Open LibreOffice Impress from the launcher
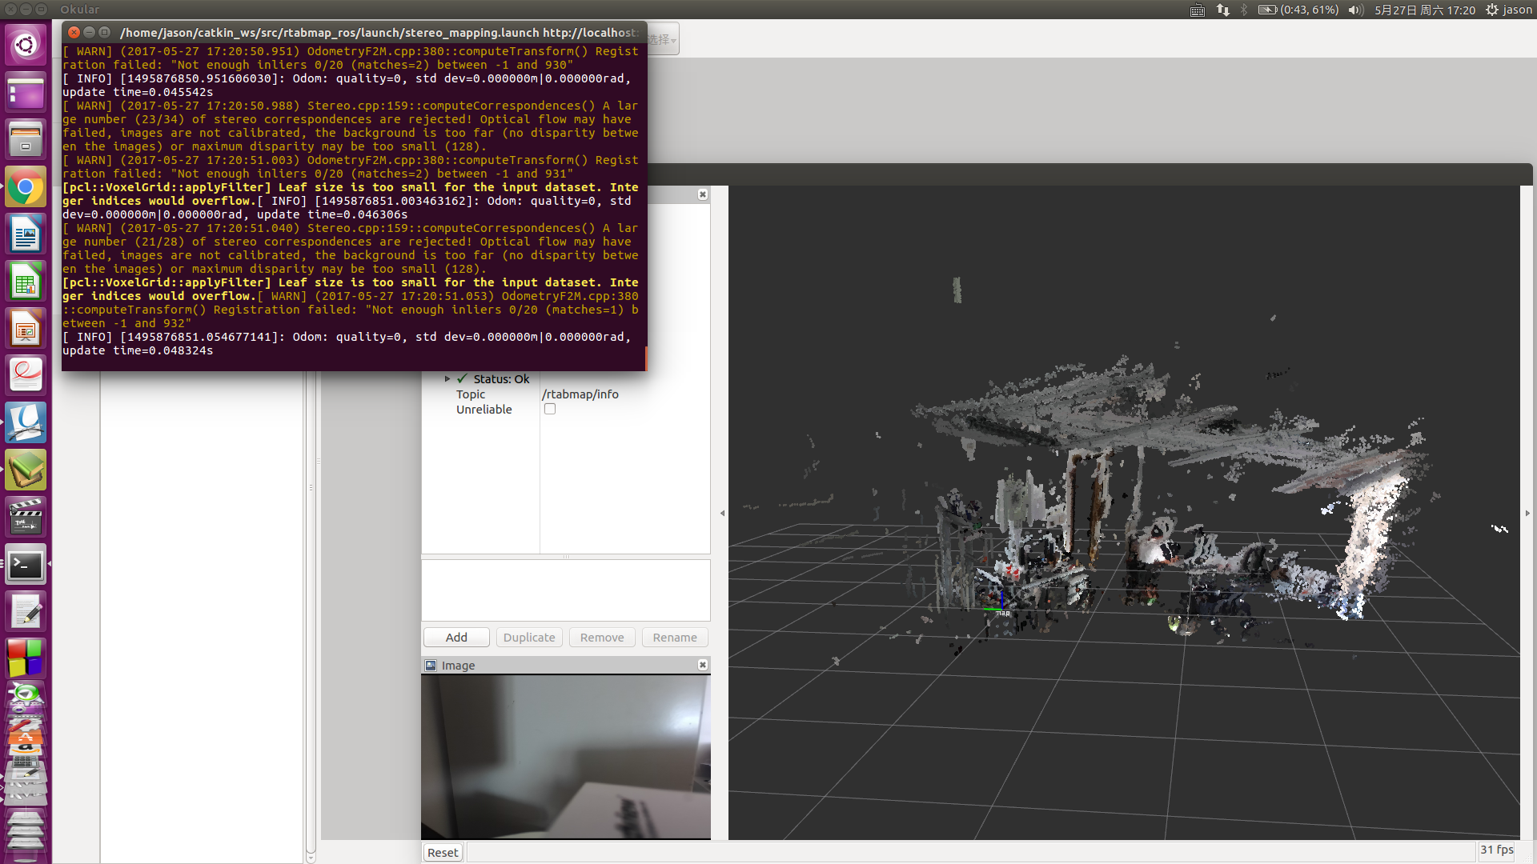The height and width of the screenshot is (864, 1537). (x=26, y=330)
